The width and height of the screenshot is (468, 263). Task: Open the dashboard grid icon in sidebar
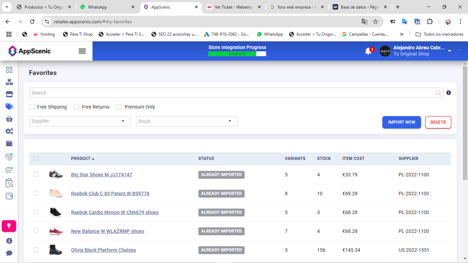[x=9, y=70]
